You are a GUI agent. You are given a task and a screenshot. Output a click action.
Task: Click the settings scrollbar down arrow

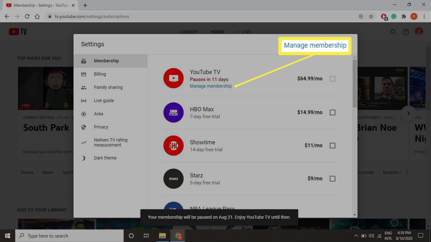coord(355,215)
